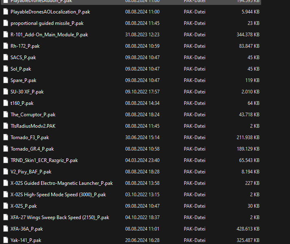Click date 08.08.2024 14:34 of t160_P.pak
The width and height of the screenshot is (290, 244).
142,103
